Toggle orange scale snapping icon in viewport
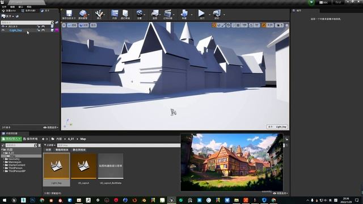The height and width of the screenshot is (204, 363). [x=264, y=25]
